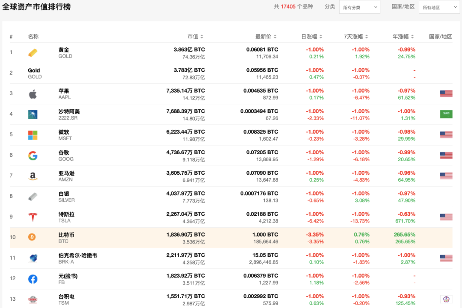
Task: Click the Facebook logo icon
Action: pyautogui.click(x=33, y=279)
